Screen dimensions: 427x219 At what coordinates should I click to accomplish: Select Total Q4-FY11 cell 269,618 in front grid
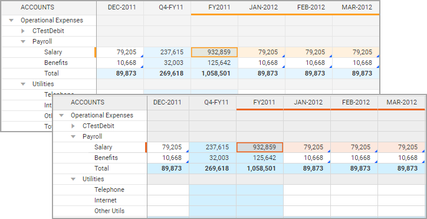coord(213,169)
